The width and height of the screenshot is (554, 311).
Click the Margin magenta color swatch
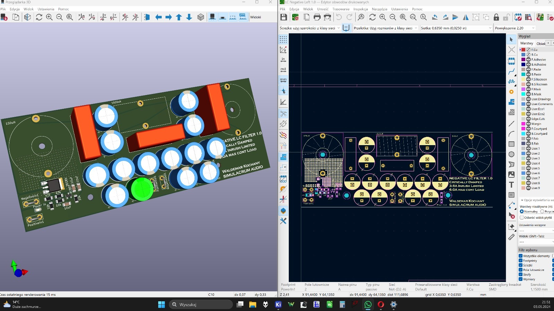coord(524,124)
